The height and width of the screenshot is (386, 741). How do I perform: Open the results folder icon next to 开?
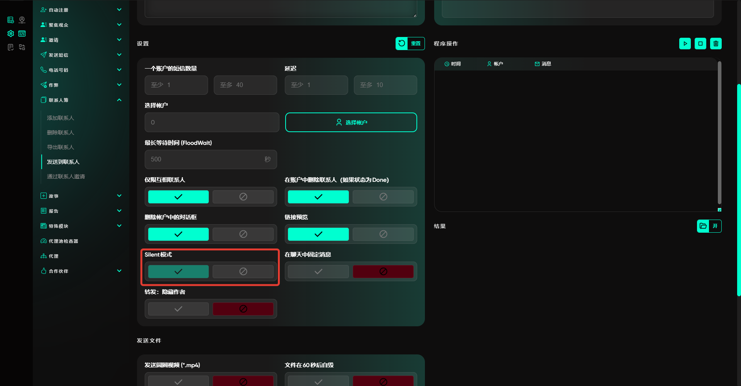click(x=703, y=226)
